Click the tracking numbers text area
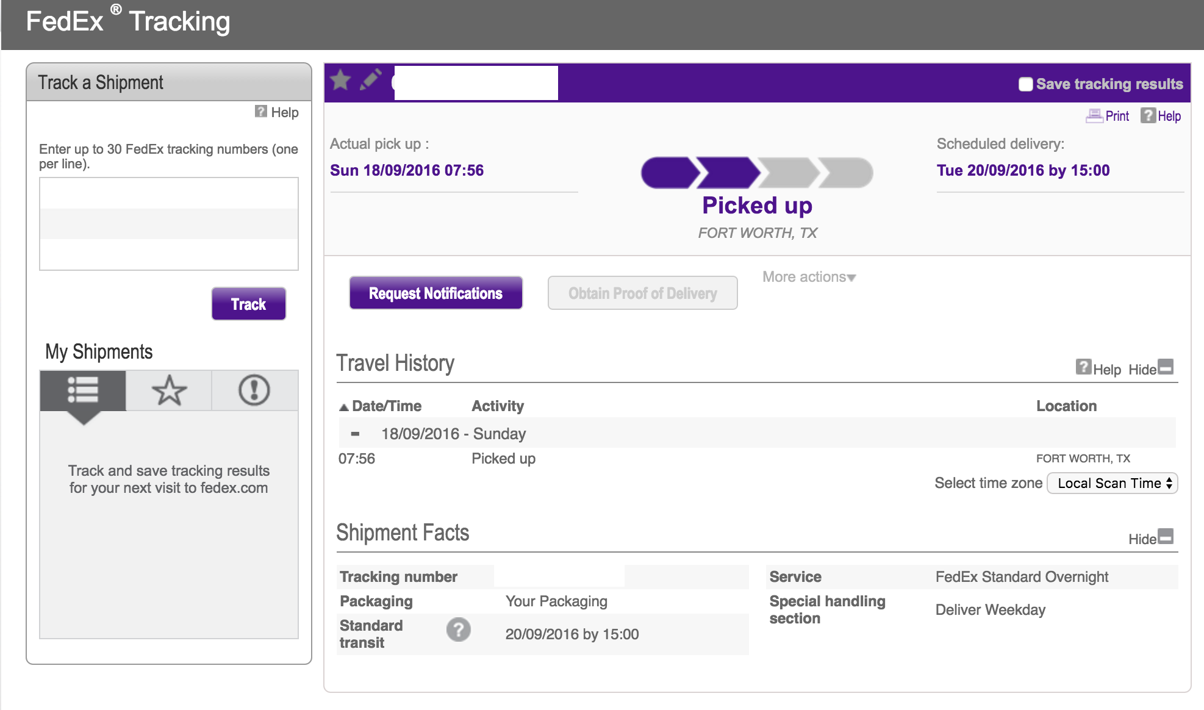Viewport: 1204px width, 710px height. pos(169,224)
